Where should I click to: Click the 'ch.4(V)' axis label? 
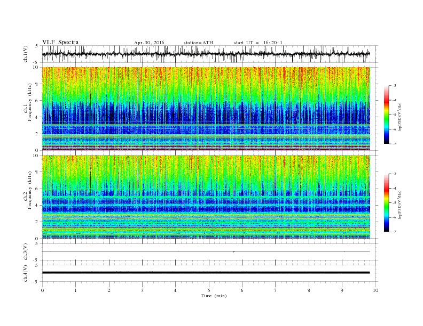pos(26,273)
